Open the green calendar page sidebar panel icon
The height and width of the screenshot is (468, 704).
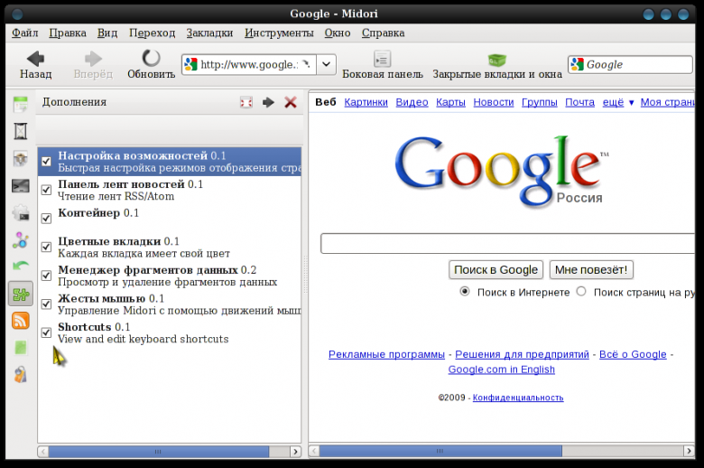pos(20,104)
